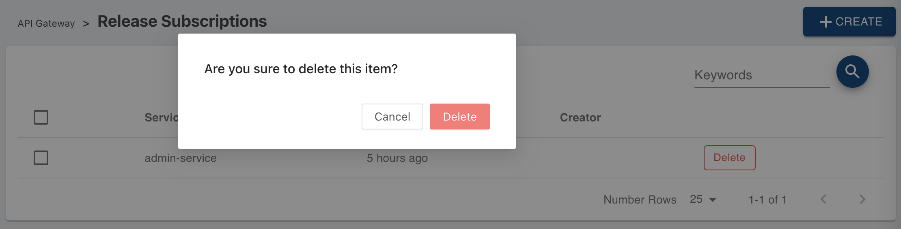Toggle the select-all header checkbox
The height and width of the screenshot is (229, 901).
(x=41, y=117)
